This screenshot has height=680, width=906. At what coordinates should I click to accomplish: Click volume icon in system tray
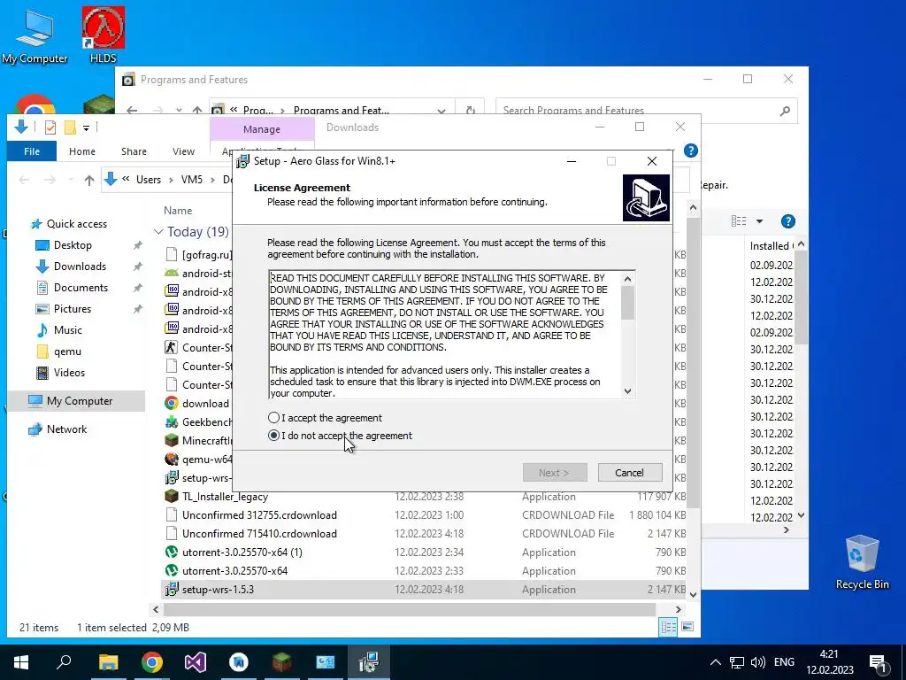pyautogui.click(x=757, y=662)
